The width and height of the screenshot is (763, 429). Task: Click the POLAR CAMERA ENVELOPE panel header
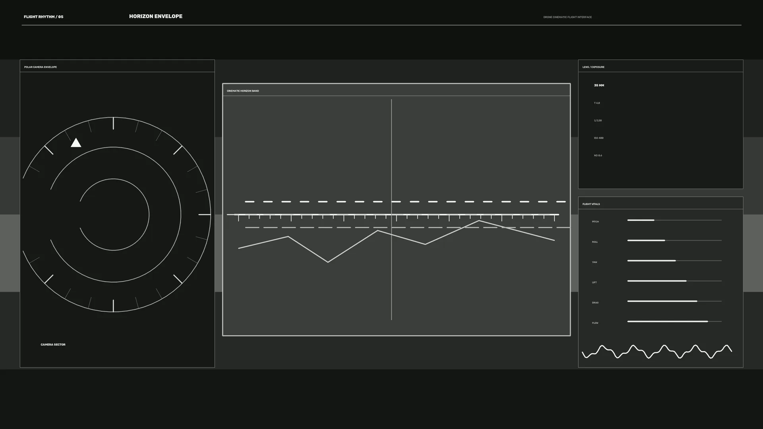(x=117, y=66)
